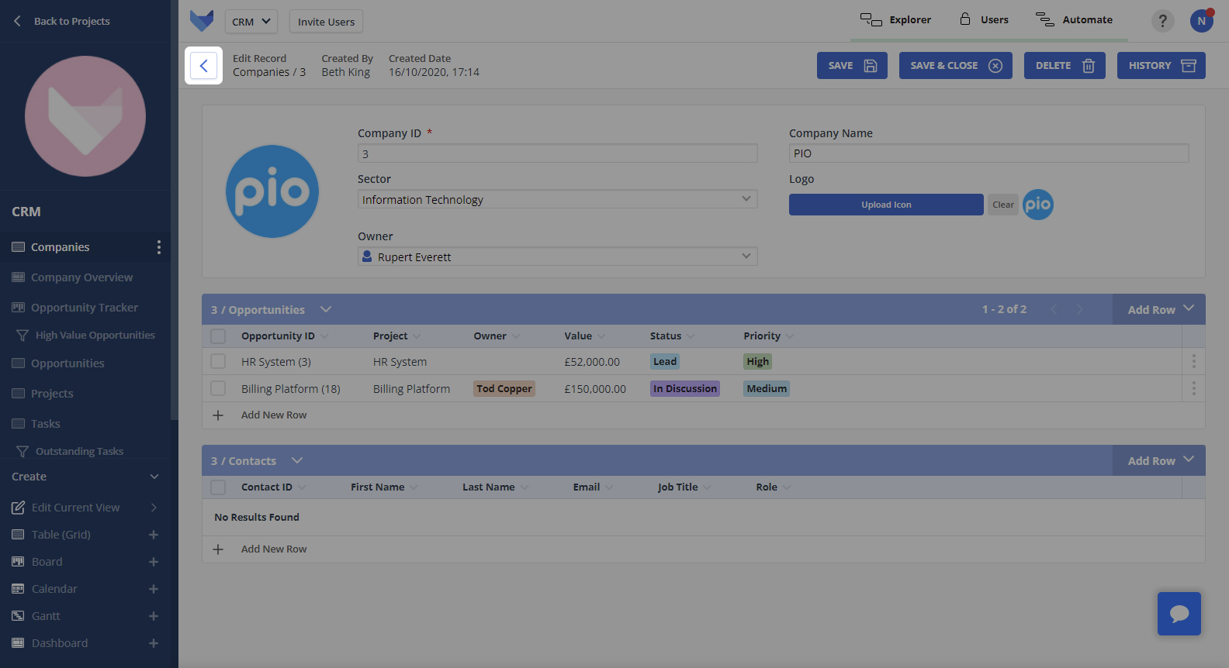This screenshot has width=1229, height=668.
Task: Open the Owner dropdown Rupert Everett
Action: click(557, 257)
